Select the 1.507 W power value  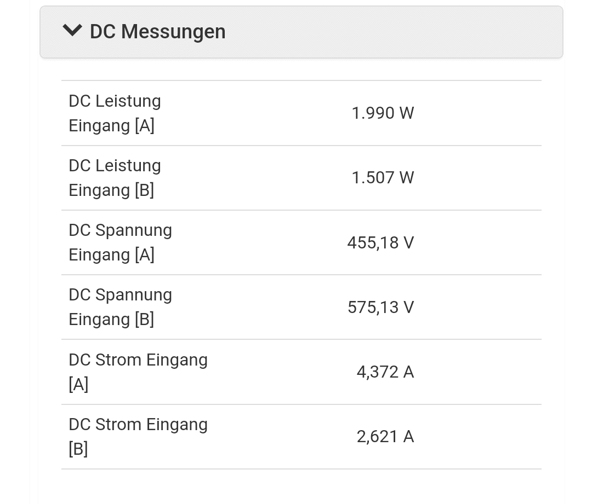click(383, 177)
